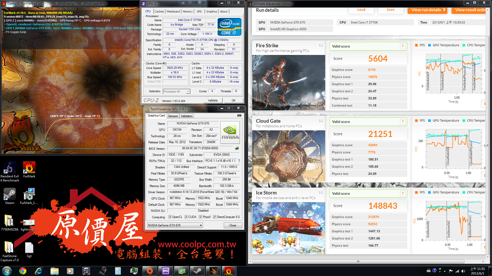Switch to the Mainboard tab in CPU-Z

coord(173,11)
